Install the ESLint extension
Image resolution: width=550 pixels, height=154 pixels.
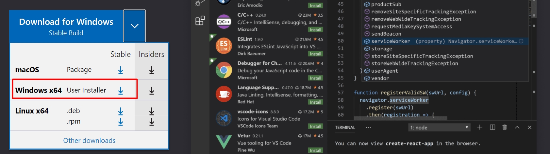click(315, 54)
